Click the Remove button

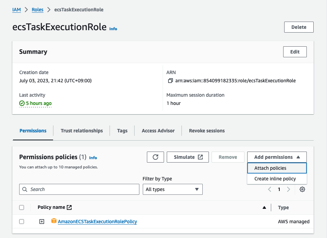pyautogui.click(x=228, y=157)
